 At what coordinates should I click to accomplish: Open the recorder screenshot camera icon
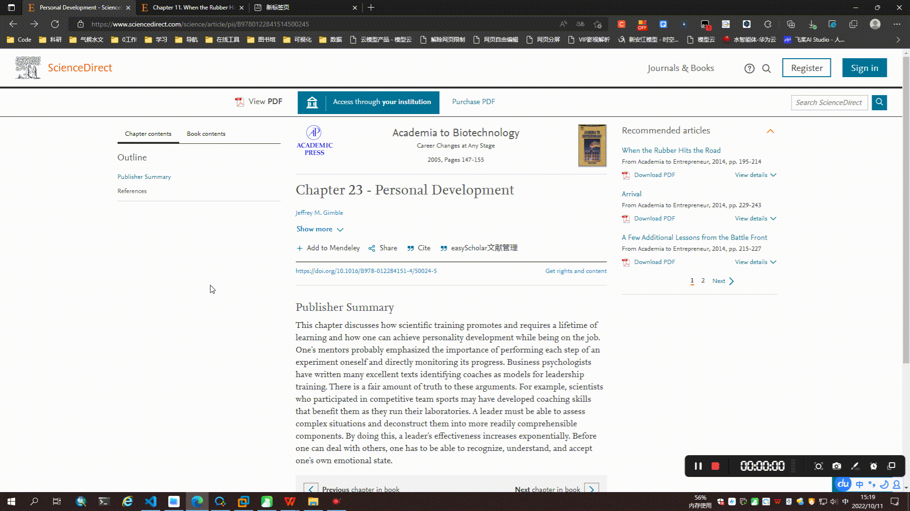(x=837, y=466)
